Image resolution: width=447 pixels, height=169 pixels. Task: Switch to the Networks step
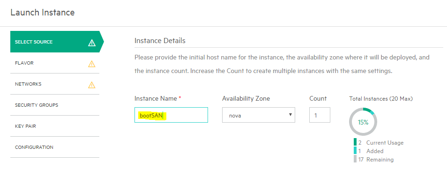coord(55,84)
